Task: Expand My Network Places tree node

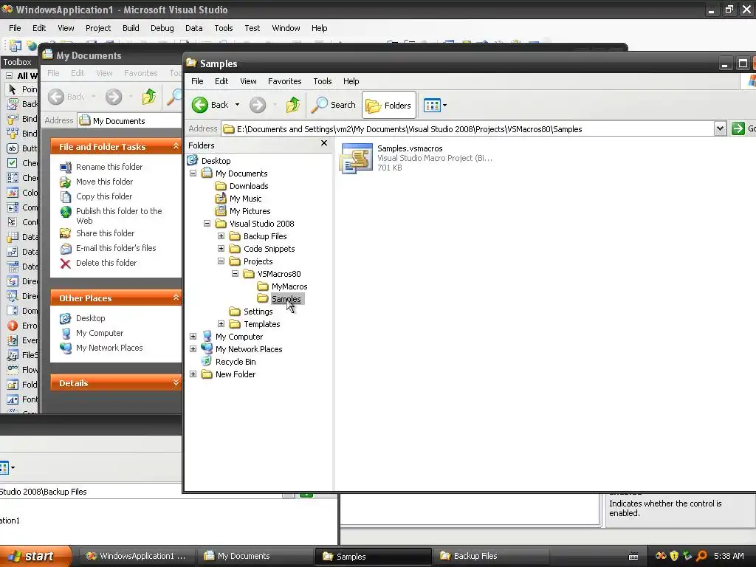Action: (193, 348)
